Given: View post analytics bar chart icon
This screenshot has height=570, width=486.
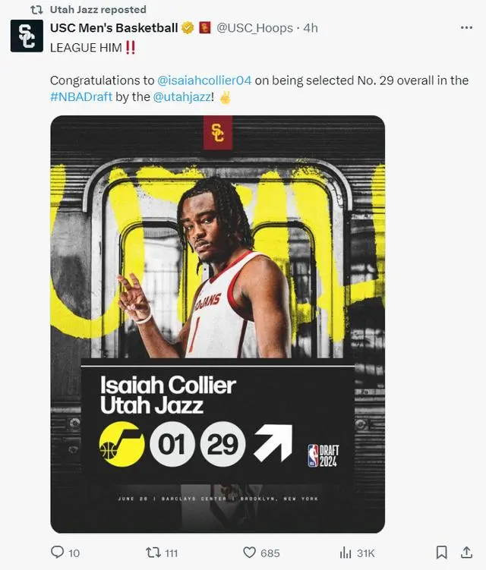Looking at the screenshot, I should (346, 553).
